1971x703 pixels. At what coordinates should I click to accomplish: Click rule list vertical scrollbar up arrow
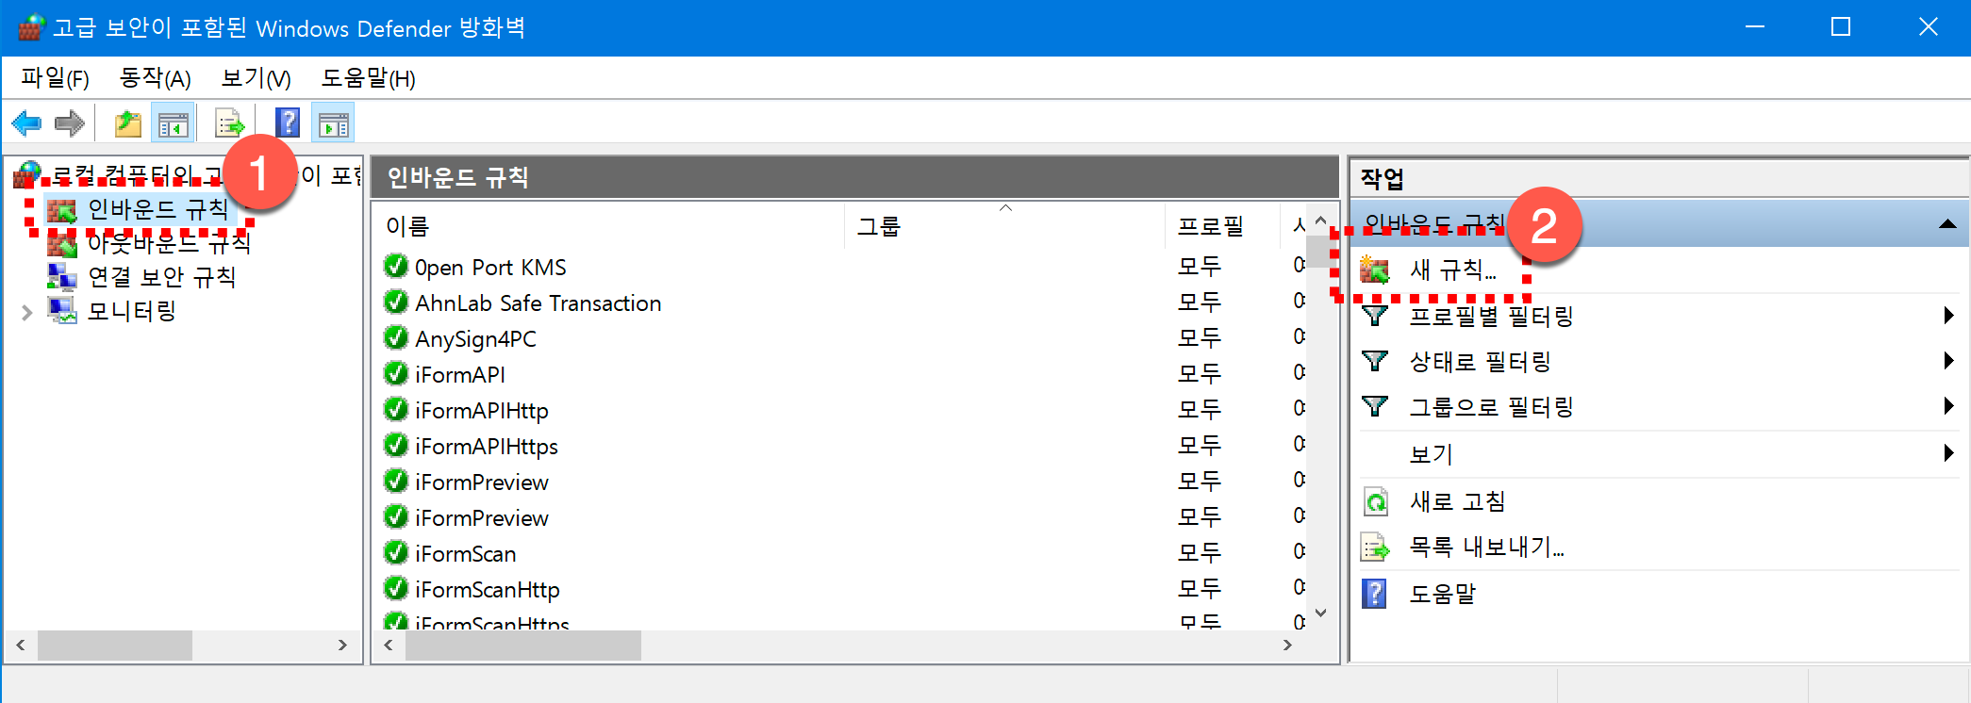coord(1320,220)
